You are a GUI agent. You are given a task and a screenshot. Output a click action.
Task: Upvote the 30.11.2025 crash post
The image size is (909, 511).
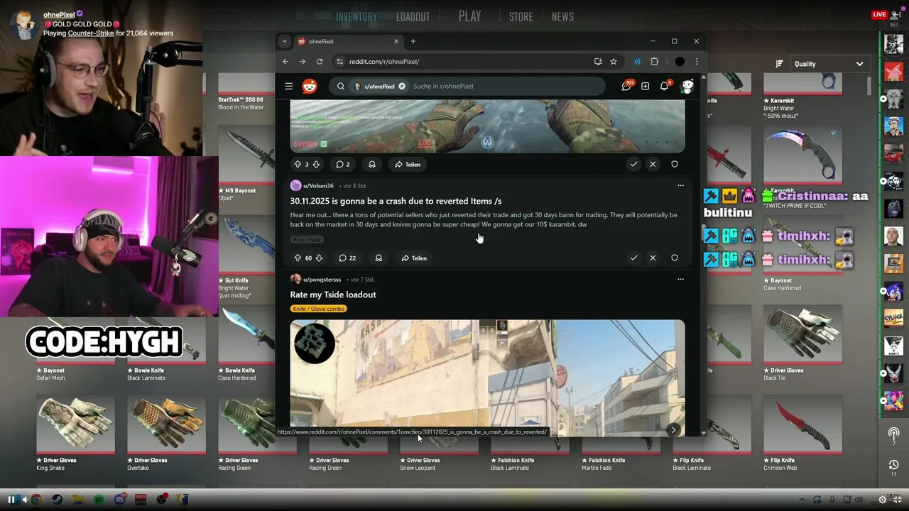tap(298, 258)
